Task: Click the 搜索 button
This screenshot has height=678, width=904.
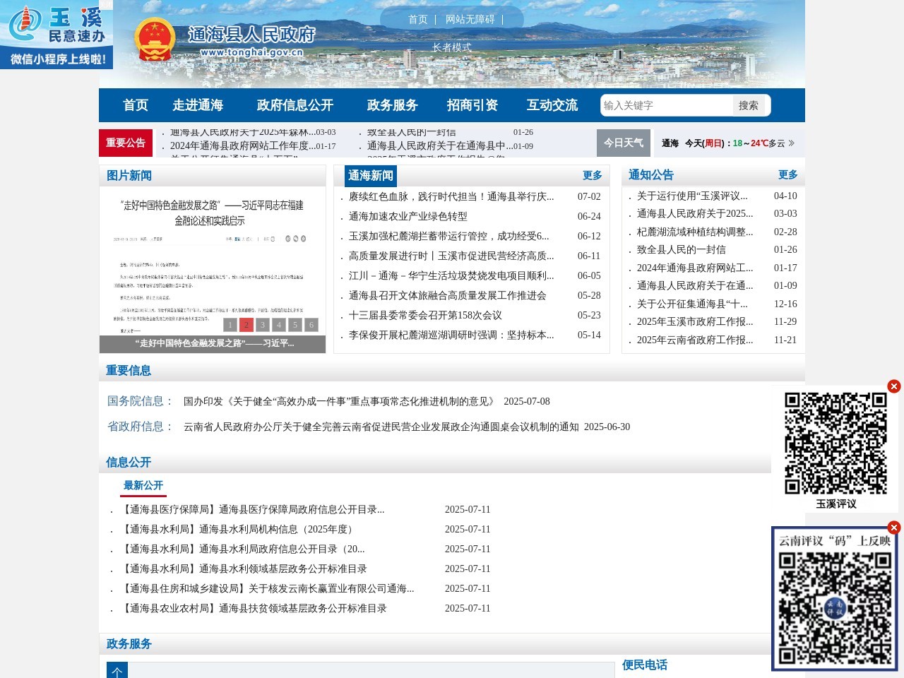Action: pos(749,105)
